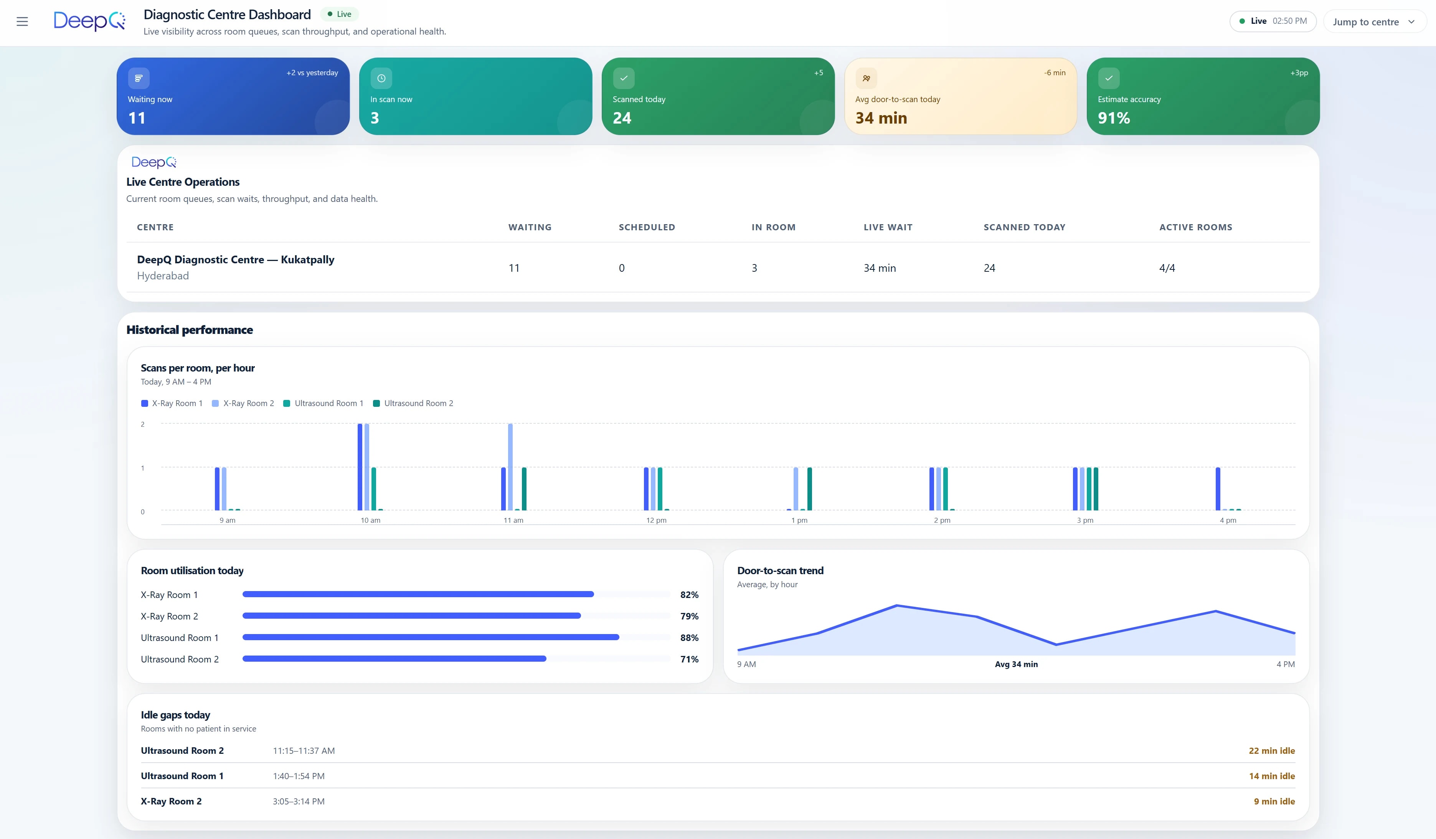Click the -6 min delta label
This screenshot has height=839, width=1436.
pyautogui.click(x=1055, y=73)
